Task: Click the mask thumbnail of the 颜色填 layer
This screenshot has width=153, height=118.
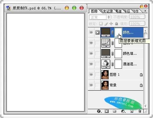Action: (x=118, y=54)
